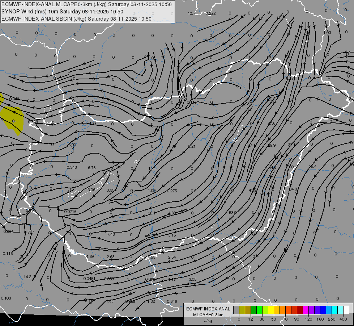Click the 0.103 value on the map
The width and height of the screenshot is (354, 326).
pos(6,298)
